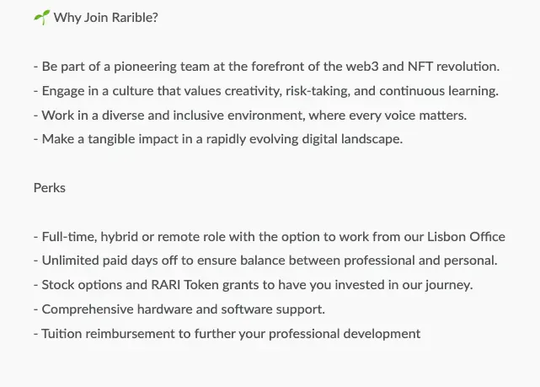Screen dimensions: 540x387
Task: Click the hardware and software support line
Action: coord(179,309)
